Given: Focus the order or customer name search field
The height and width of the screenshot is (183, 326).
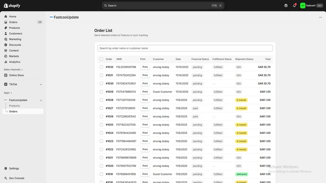Looking at the screenshot, I should (x=185, y=48).
